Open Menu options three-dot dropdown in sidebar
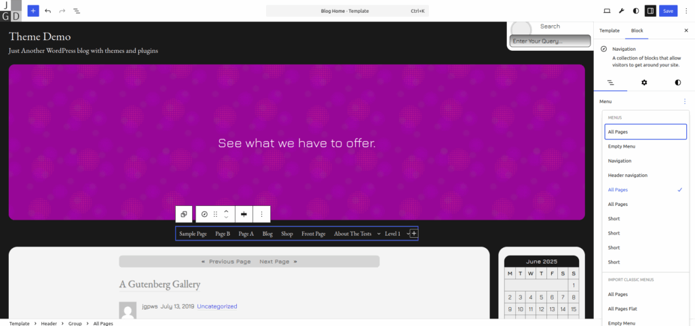This screenshot has height=326, width=695. [684, 102]
